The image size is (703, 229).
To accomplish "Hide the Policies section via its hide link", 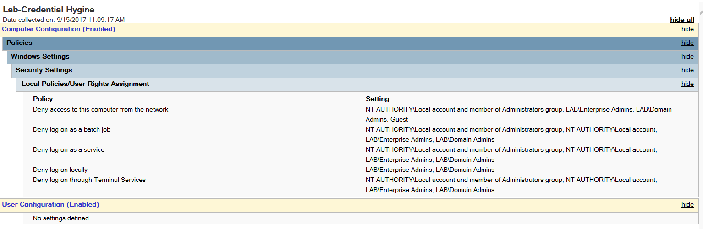I will tap(687, 43).
